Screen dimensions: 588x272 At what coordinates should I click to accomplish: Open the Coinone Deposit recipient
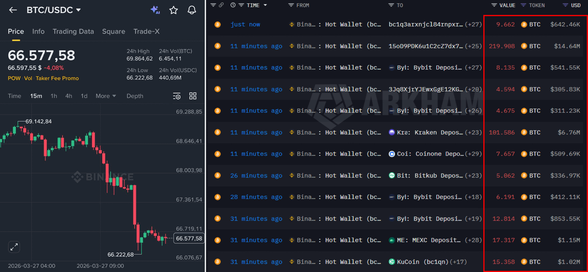[x=425, y=154]
